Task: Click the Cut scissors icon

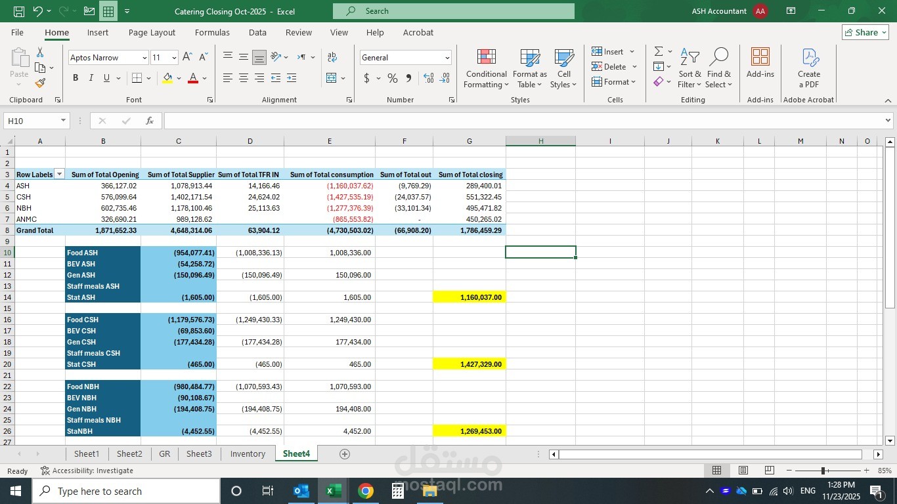Action: tap(40, 52)
